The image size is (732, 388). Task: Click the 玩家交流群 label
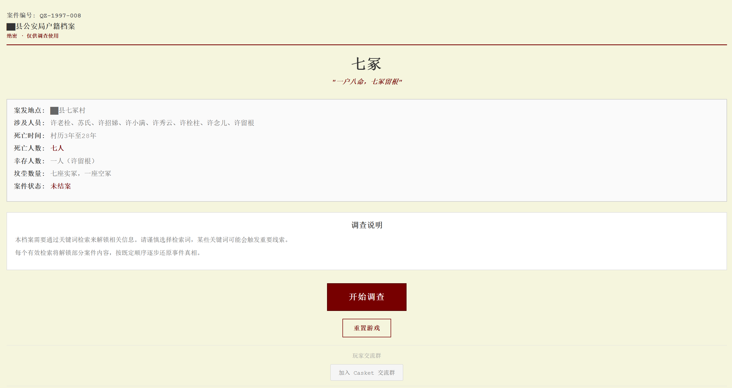[x=367, y=356]
